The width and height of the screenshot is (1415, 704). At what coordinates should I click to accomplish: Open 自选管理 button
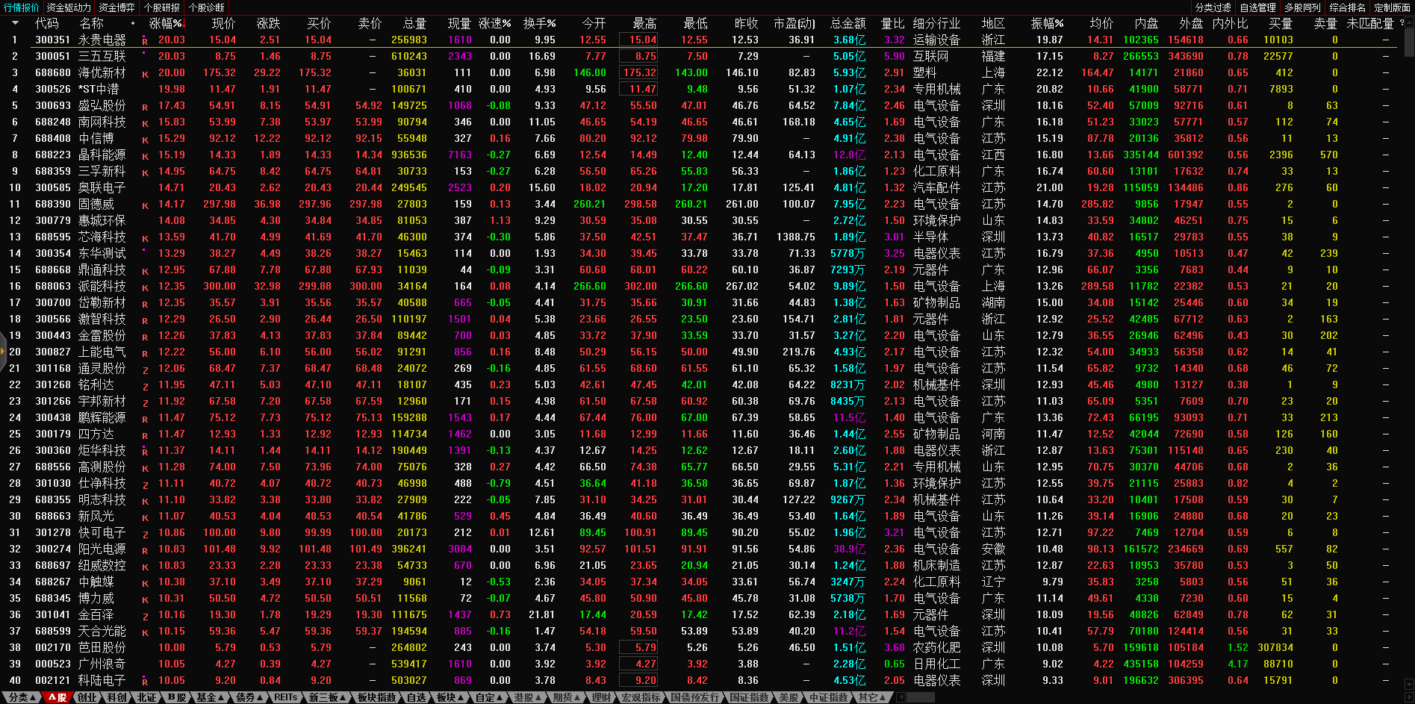pos(1257,7)
